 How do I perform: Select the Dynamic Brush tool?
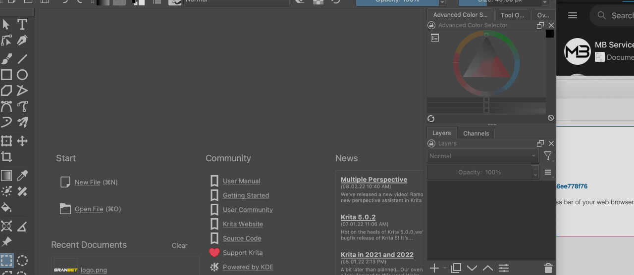(x=6, y=122)
